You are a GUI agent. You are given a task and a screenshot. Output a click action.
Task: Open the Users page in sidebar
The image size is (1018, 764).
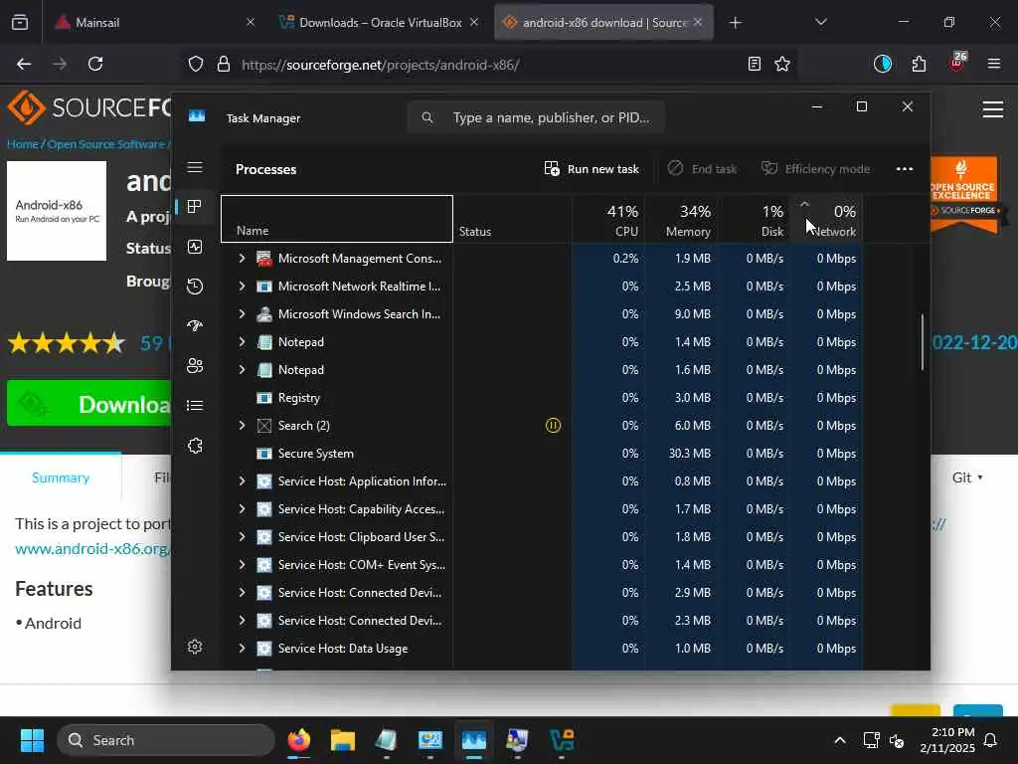click(x=195, y=366)
